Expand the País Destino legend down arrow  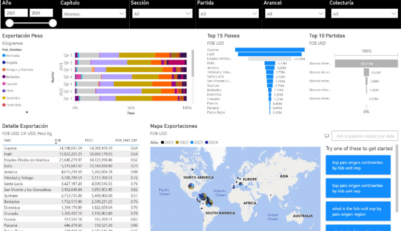(27, 112)
